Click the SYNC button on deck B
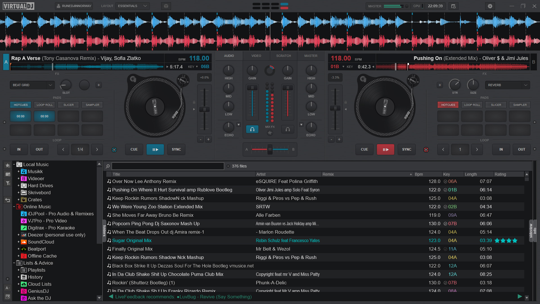540x304 pixels. (x=407, y=149)
